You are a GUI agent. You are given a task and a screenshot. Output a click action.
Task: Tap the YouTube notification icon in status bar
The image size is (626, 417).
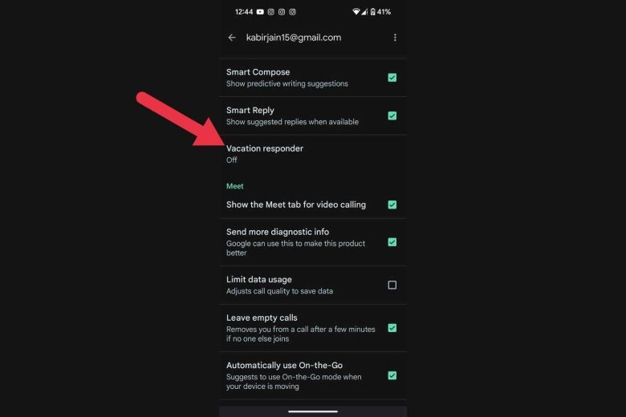260,12
